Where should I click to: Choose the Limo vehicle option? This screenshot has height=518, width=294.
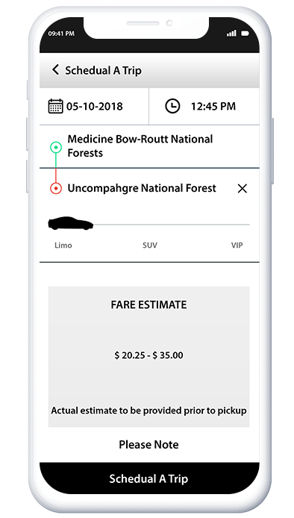(63, 245)
